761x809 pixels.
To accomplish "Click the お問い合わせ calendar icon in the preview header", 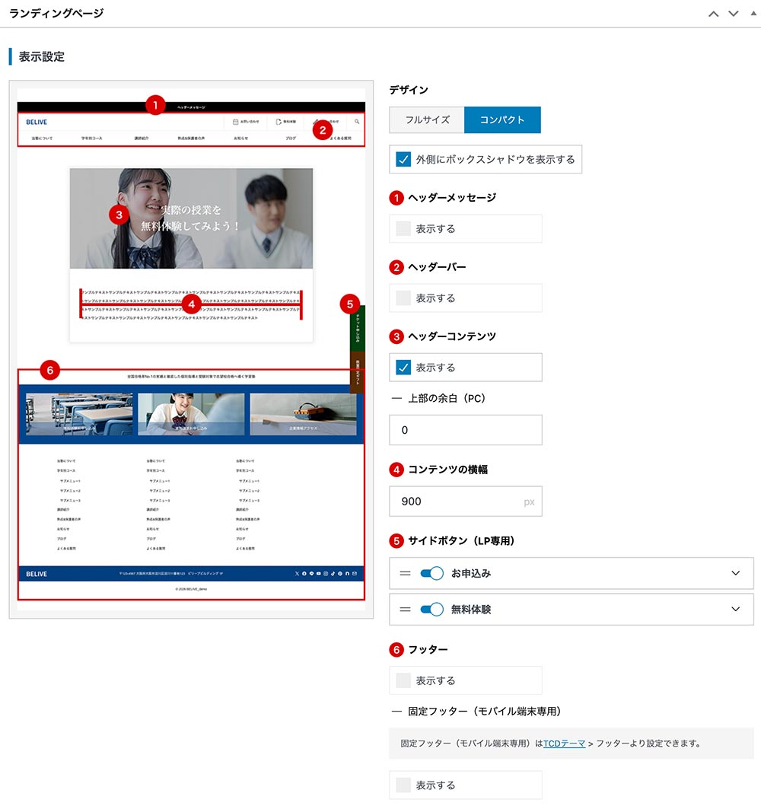I will 235,121.
